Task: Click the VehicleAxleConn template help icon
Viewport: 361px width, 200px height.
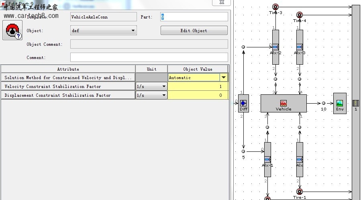Action: (12, 30)
